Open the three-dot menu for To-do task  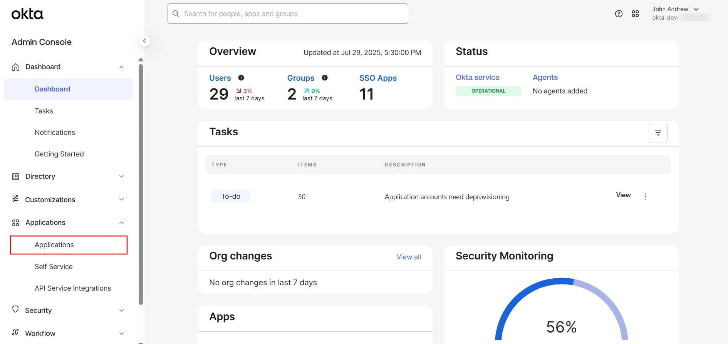tap(645, 196)
